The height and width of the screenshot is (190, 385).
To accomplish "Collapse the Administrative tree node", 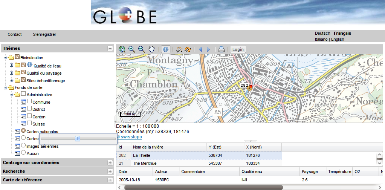I will tap(11, 95).
